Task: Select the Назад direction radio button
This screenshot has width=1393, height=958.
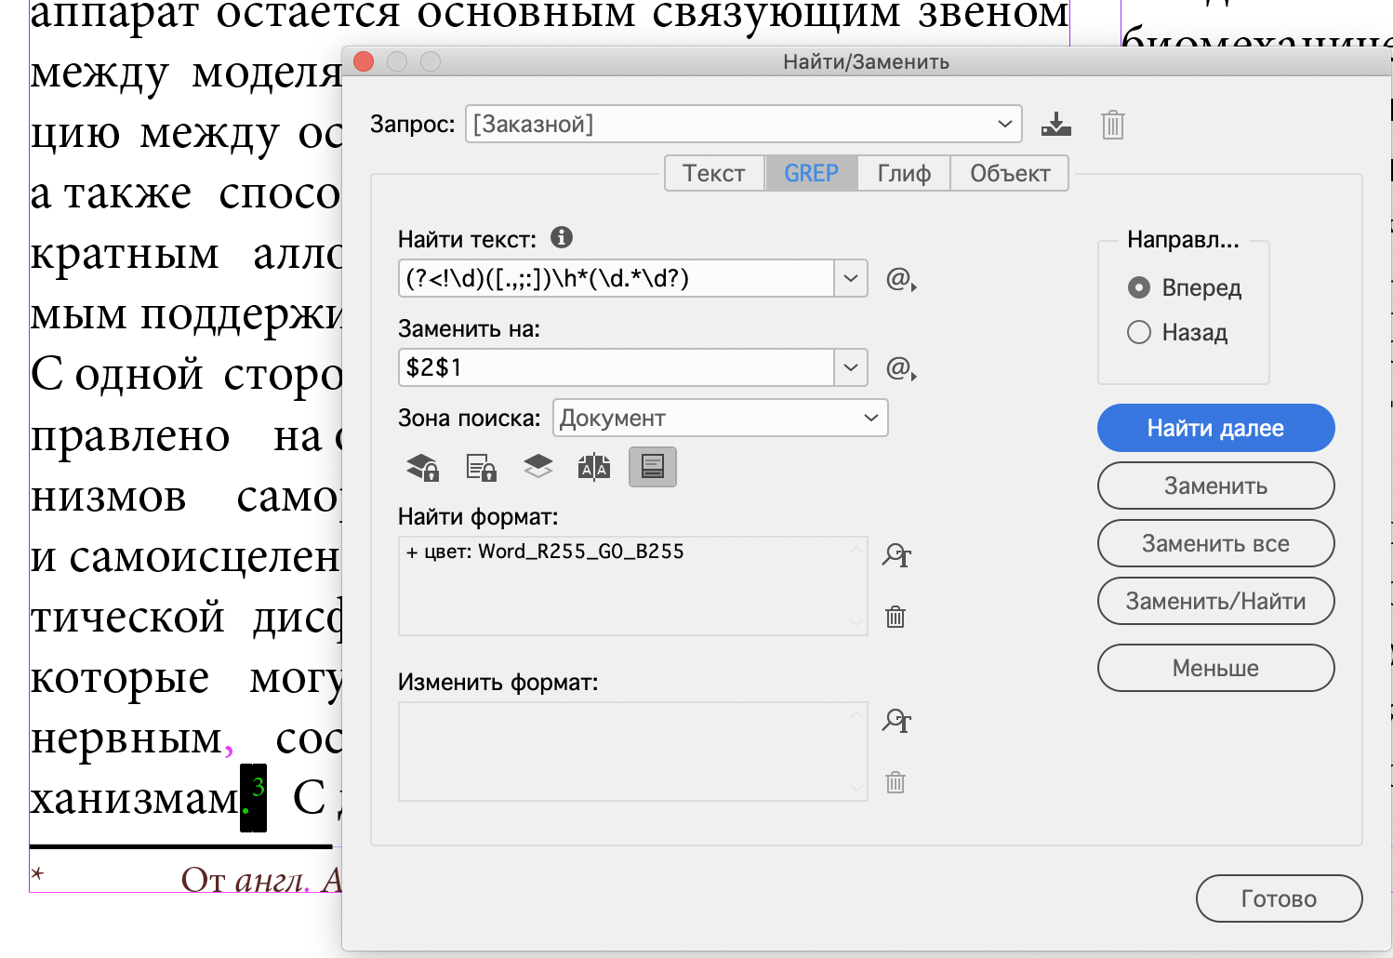Action: [x=1139, y=333]
